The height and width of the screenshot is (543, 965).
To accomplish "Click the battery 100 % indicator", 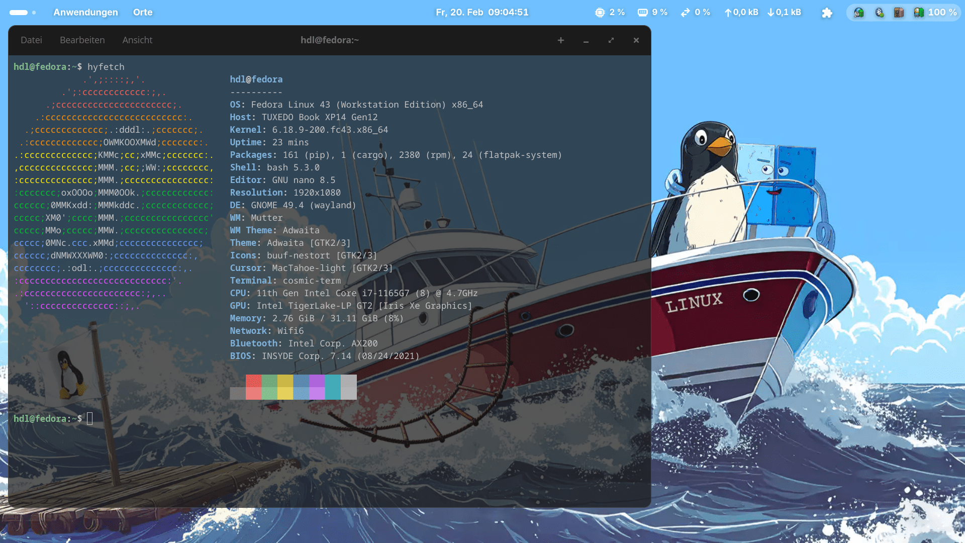I will pyautogui.click(x=935, y=13).
